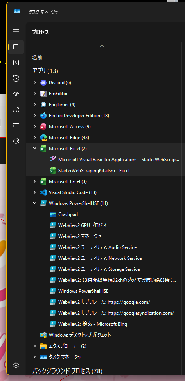Expand the EmEditor process group
185x381 pixels.
34,94
